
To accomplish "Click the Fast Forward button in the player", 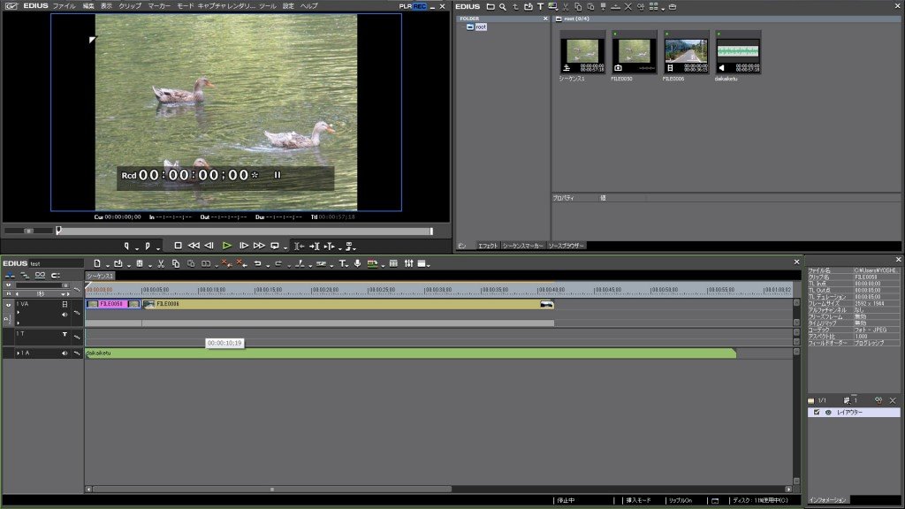I will (259, 246).
